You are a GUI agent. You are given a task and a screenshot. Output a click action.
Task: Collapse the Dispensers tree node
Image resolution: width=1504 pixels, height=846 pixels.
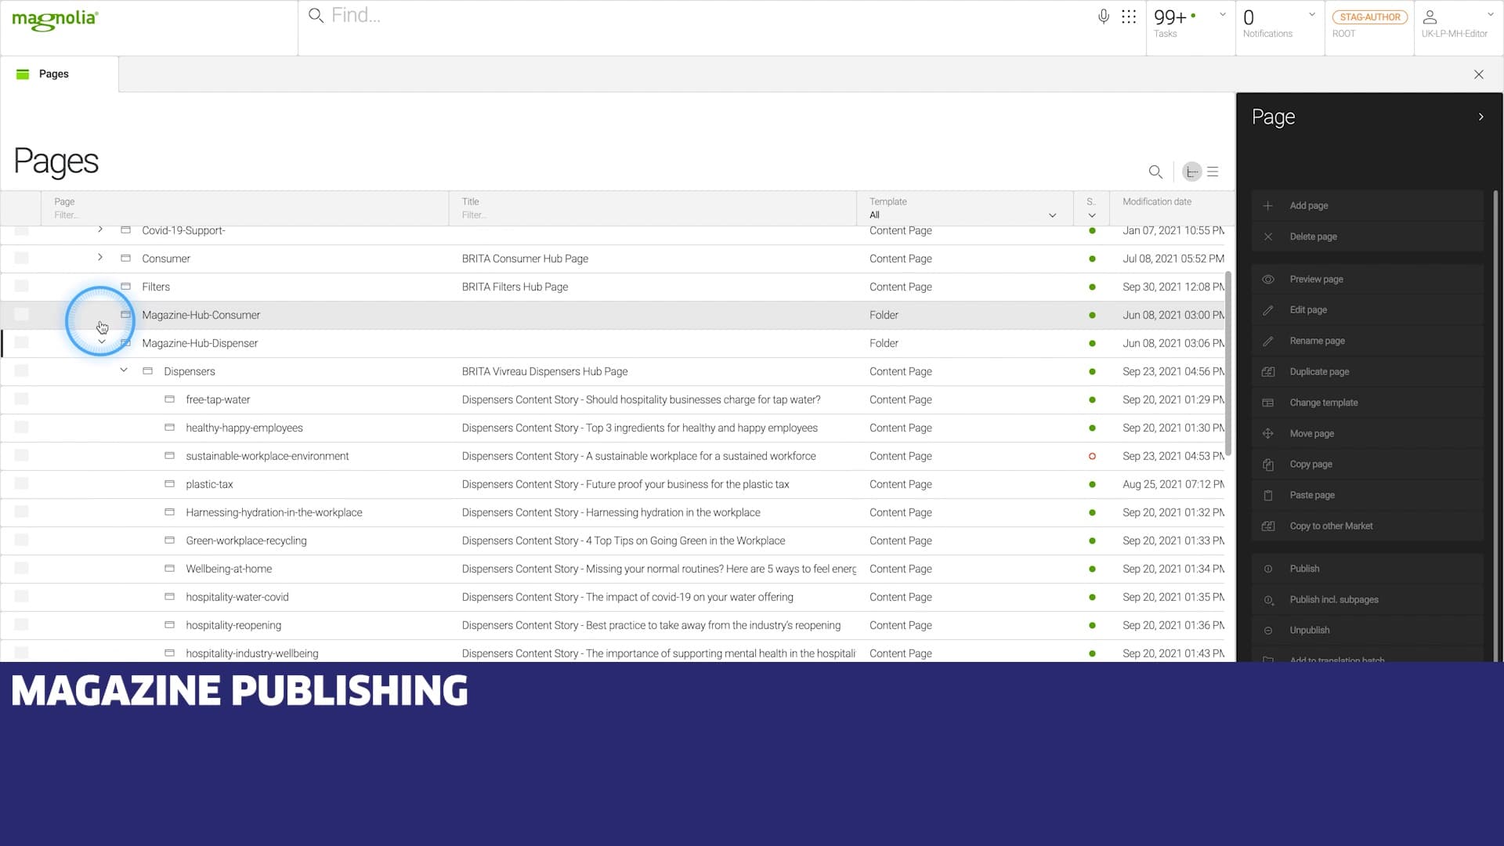point(124,371)
